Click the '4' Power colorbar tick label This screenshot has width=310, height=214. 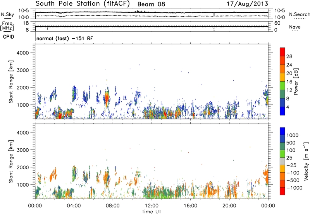(x=288, y=107)
